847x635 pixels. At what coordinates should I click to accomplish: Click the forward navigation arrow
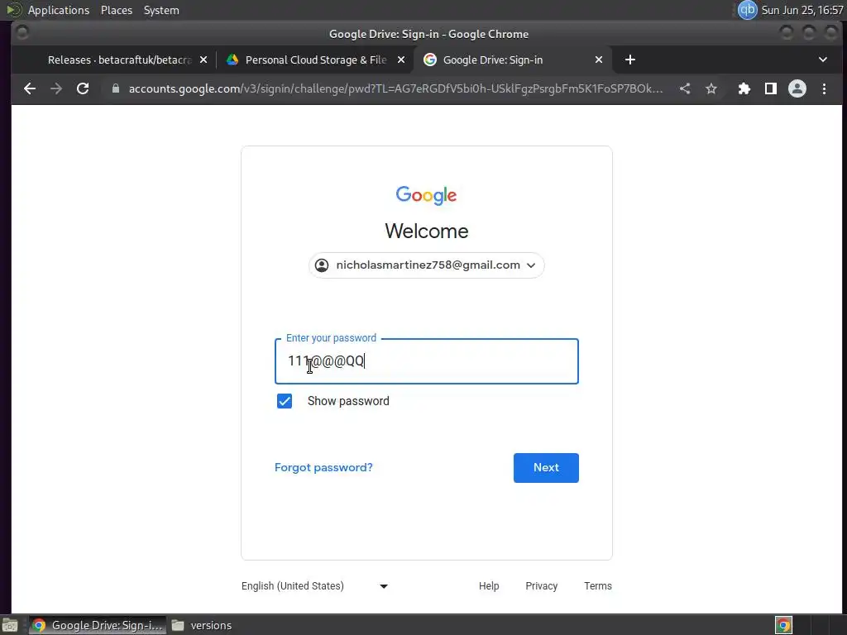pyautogui.click(x=56, y=88)
